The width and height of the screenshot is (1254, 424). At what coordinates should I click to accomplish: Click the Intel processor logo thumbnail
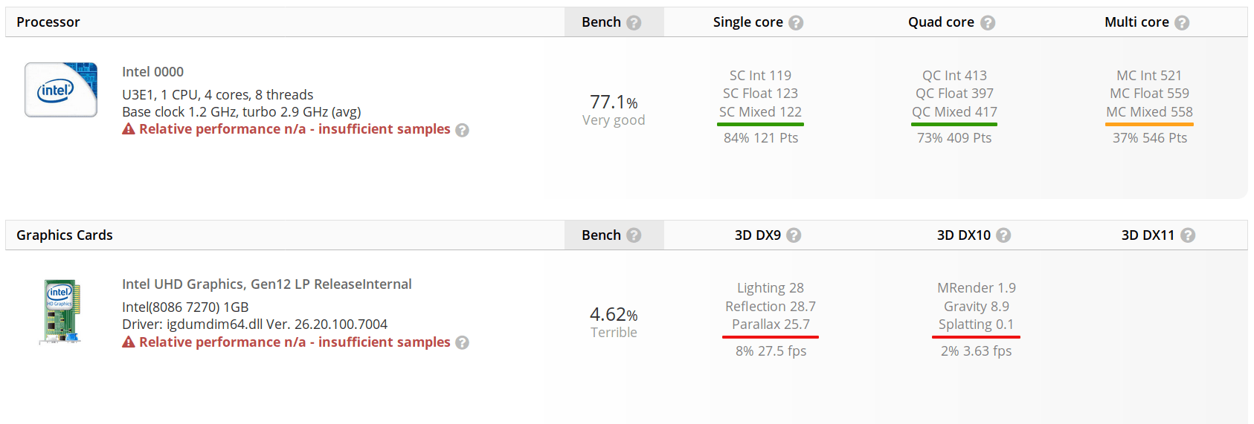pos(61,90)
